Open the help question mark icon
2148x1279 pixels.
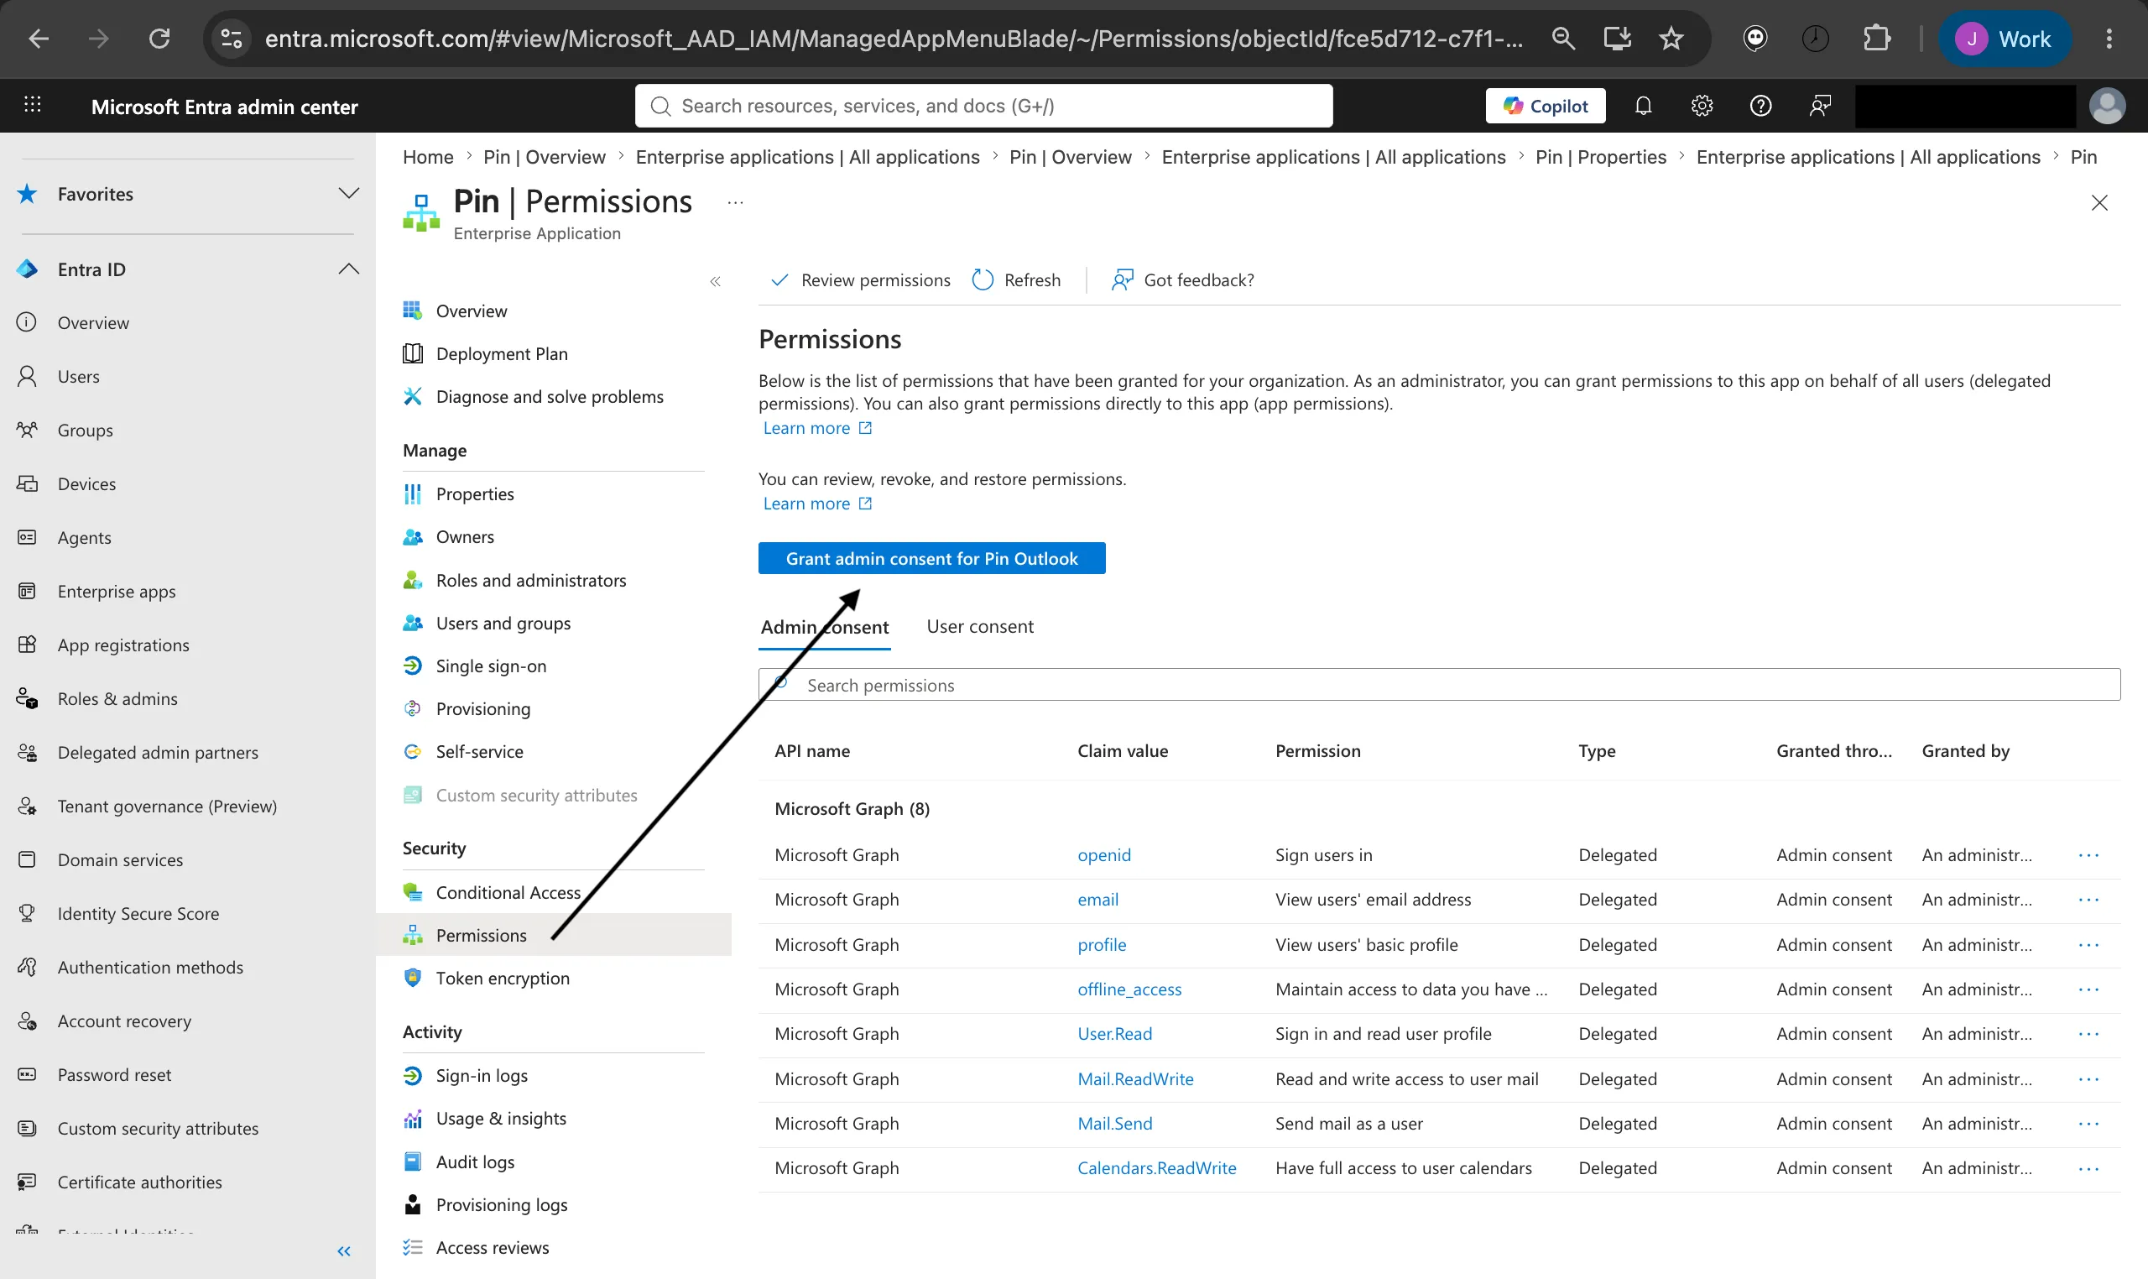(1760, 106)
